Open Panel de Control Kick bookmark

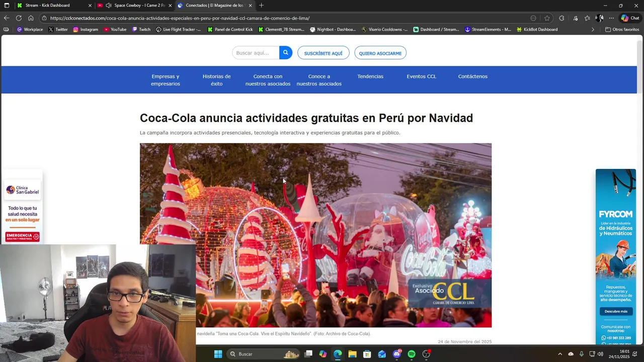(230, 30)
